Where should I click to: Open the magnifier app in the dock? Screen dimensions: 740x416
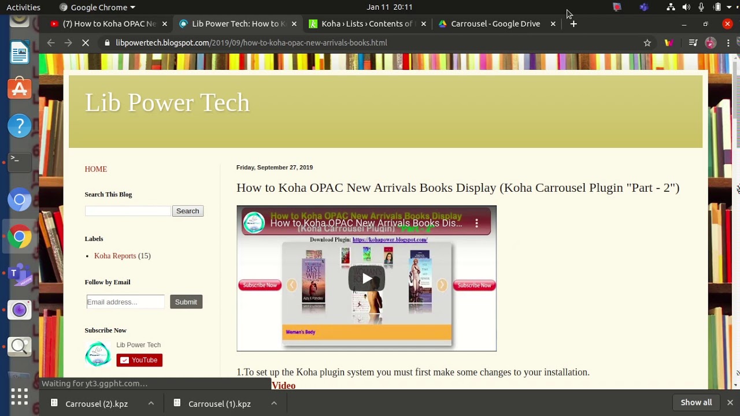click(x=19, y=346)
